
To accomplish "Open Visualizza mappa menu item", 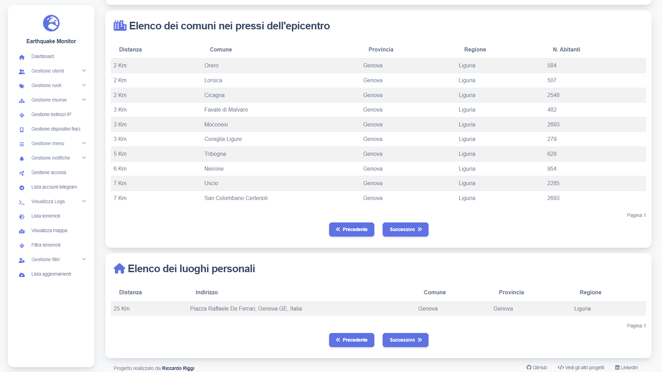I will tap(49, 230).
